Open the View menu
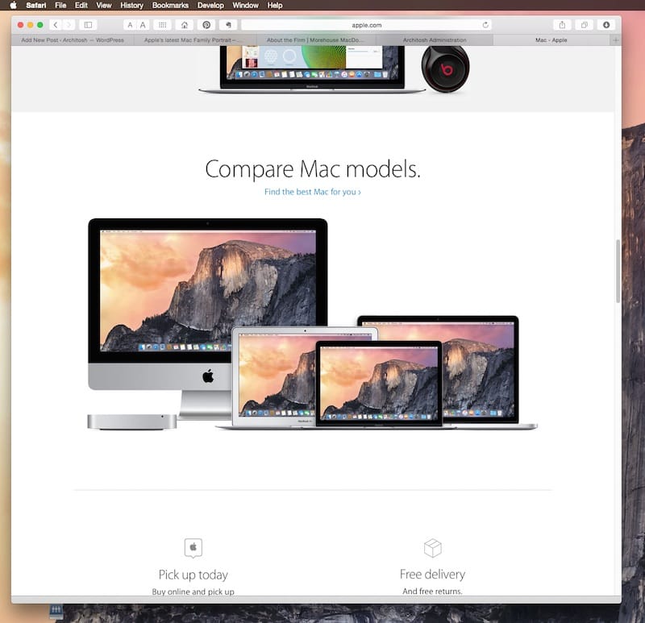645x623 pixels. point(104,5)
